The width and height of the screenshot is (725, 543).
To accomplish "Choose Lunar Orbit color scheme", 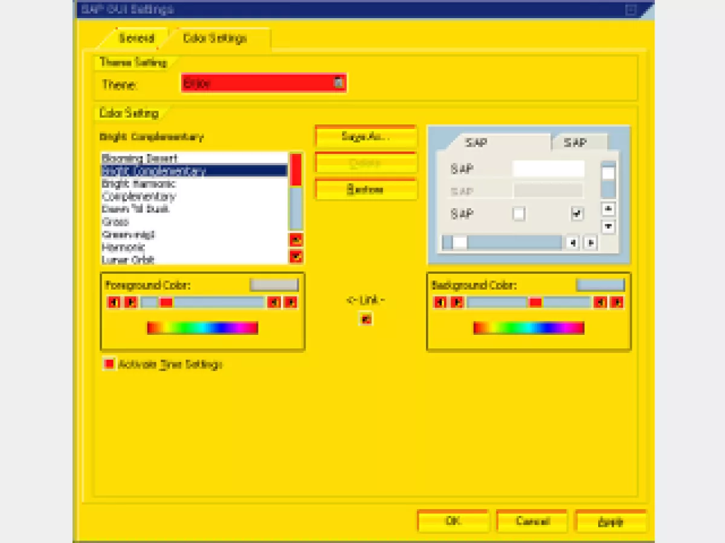I will coord(194,259).
